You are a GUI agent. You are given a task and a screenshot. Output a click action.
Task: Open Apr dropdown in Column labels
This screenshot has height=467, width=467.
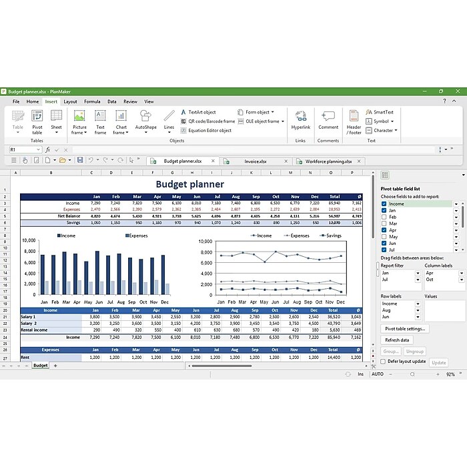(x=462, y=273)
